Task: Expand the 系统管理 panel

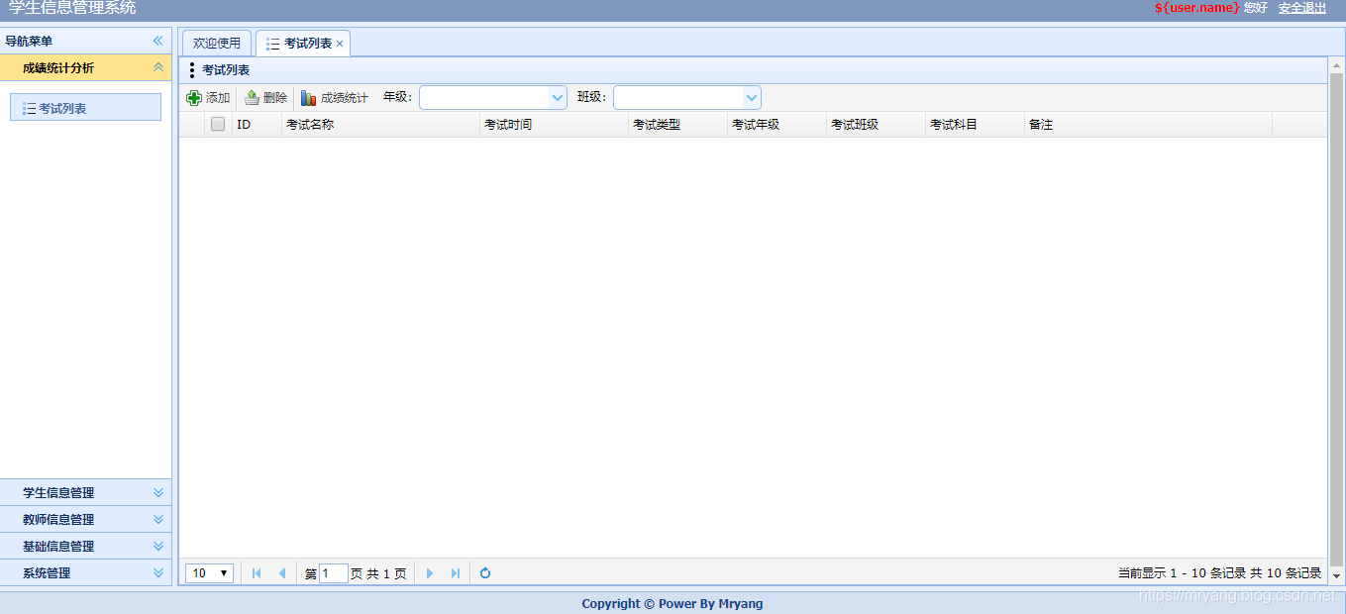Action: (x=84, y=572)
